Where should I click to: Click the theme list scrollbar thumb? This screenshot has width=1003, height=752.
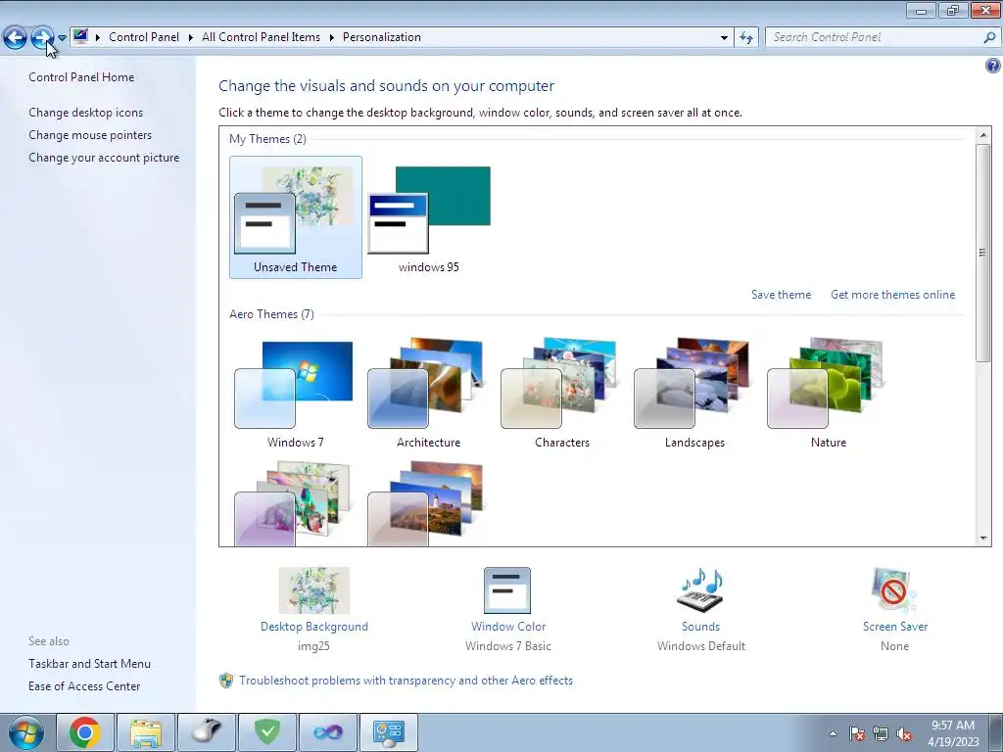coord(983,253)
